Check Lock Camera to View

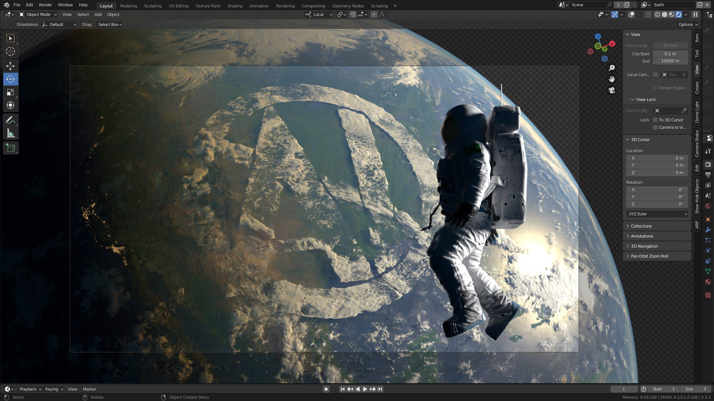655,127
